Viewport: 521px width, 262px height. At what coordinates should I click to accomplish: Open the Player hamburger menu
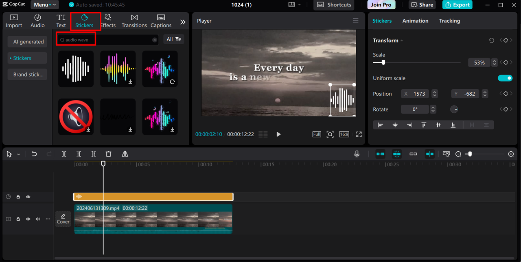tap(356, 21)
